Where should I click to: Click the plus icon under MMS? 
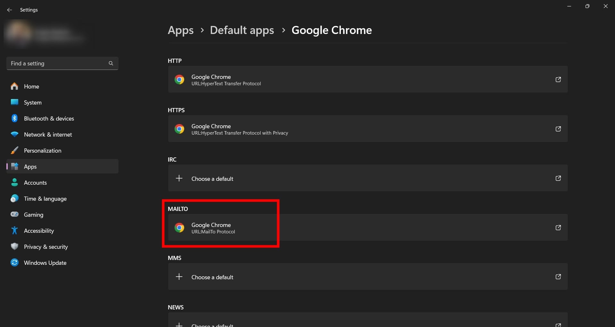tap(179, 277)
